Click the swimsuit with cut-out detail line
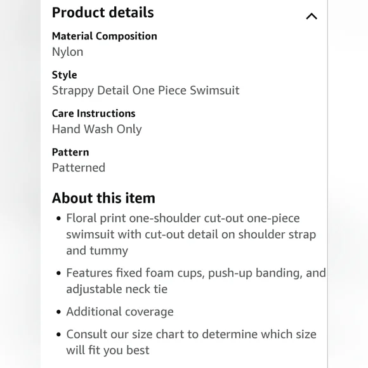Image resolution: width=368 pixels, height=368 pixels. click(x=191, y=235)
